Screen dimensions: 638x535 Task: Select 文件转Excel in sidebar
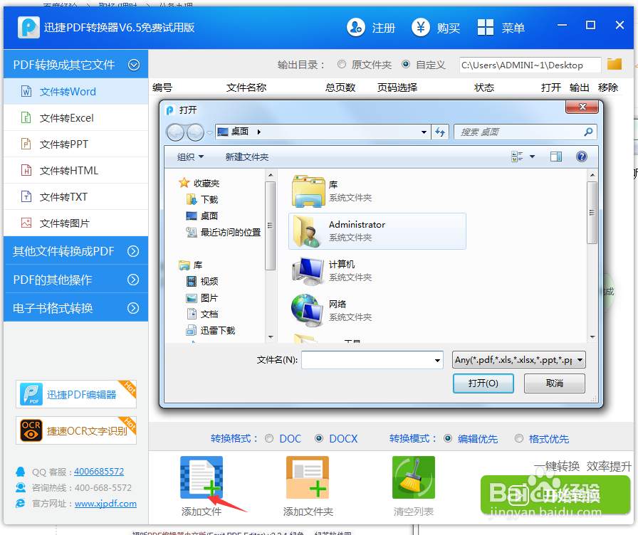click(x=75, y=118)
